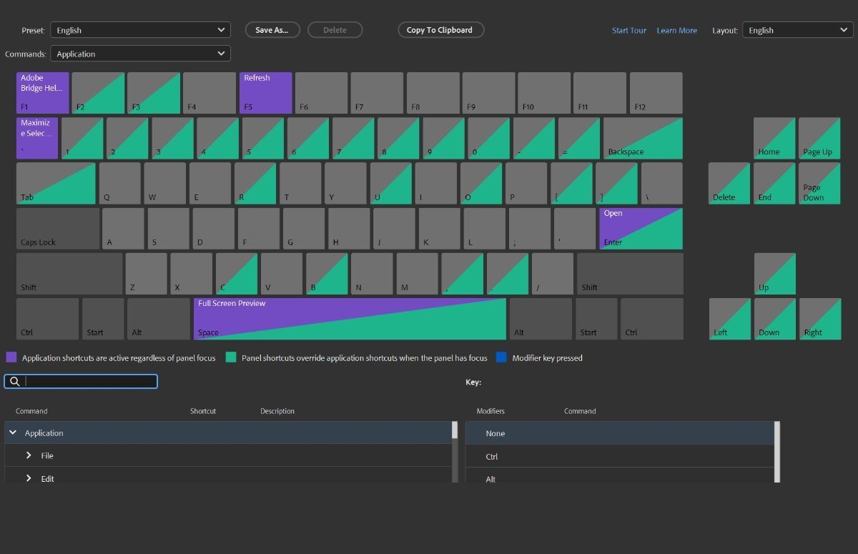Viewport: 858px width, 554px height.
Task: Expand the File command group
Action: (29, 455)
